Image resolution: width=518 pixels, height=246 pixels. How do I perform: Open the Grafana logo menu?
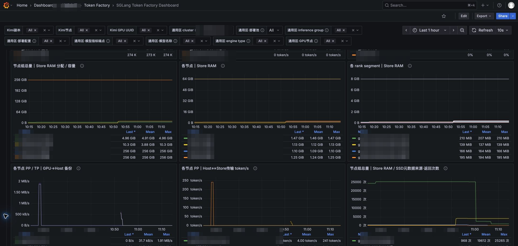coord(6,5)
